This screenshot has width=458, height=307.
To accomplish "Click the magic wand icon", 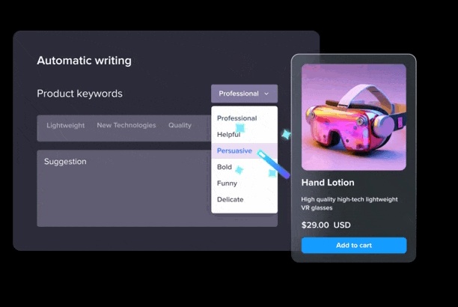I will coord(274,164).
